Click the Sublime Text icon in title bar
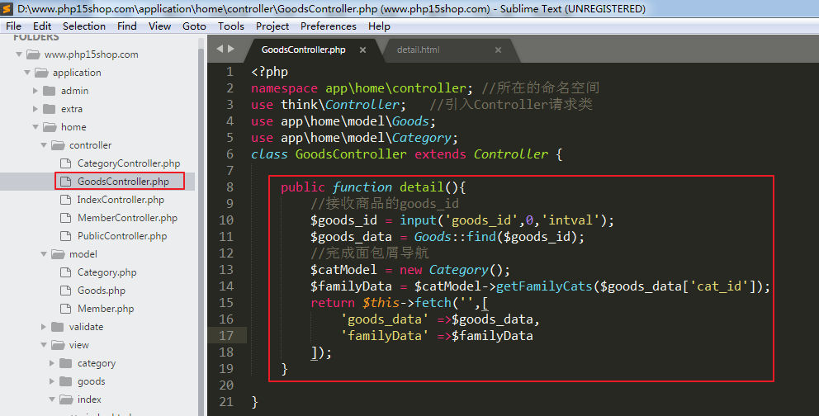The height and width of the screenshot is (416, 819). click(x=7, y=8)
